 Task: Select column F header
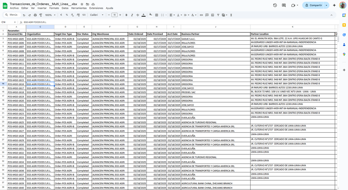point(110,27)
